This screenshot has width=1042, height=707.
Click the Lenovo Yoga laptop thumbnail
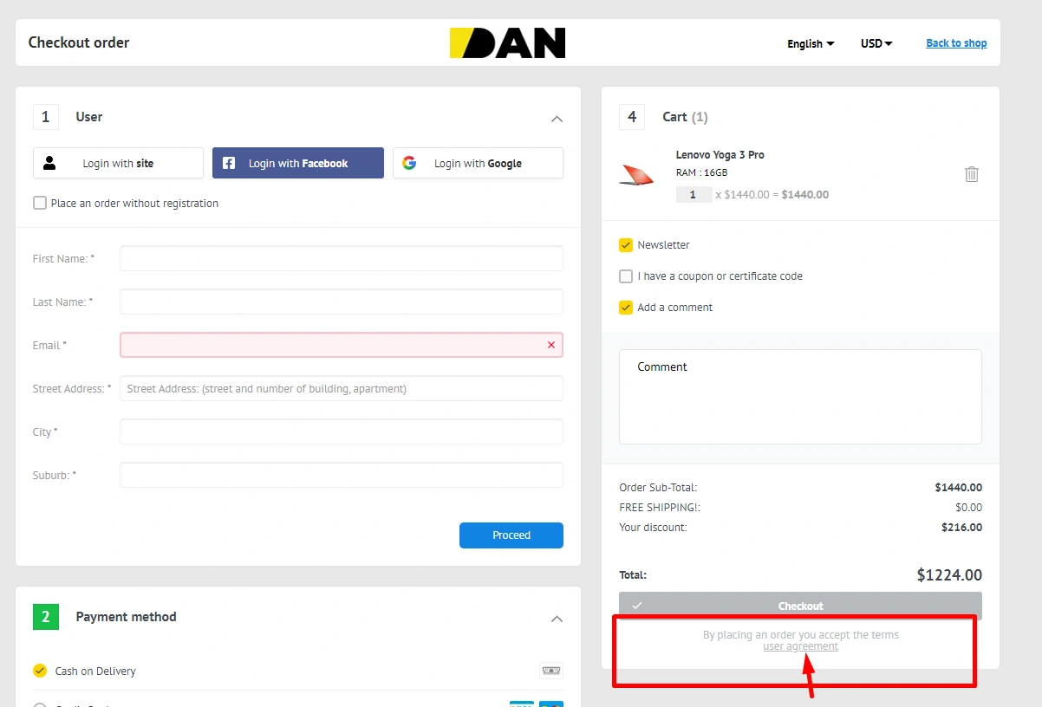point(637,175)
